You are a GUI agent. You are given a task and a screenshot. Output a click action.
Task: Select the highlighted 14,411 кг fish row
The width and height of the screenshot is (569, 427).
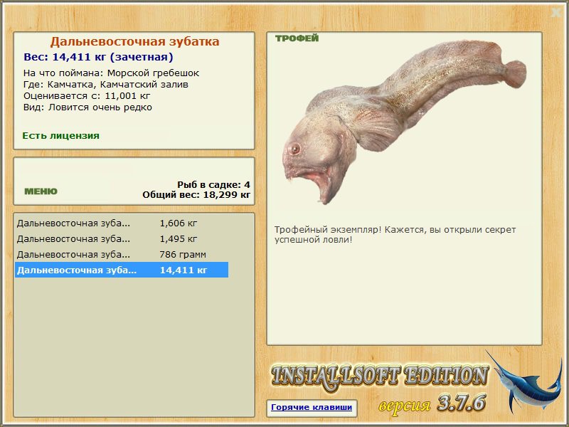[122, 270]
